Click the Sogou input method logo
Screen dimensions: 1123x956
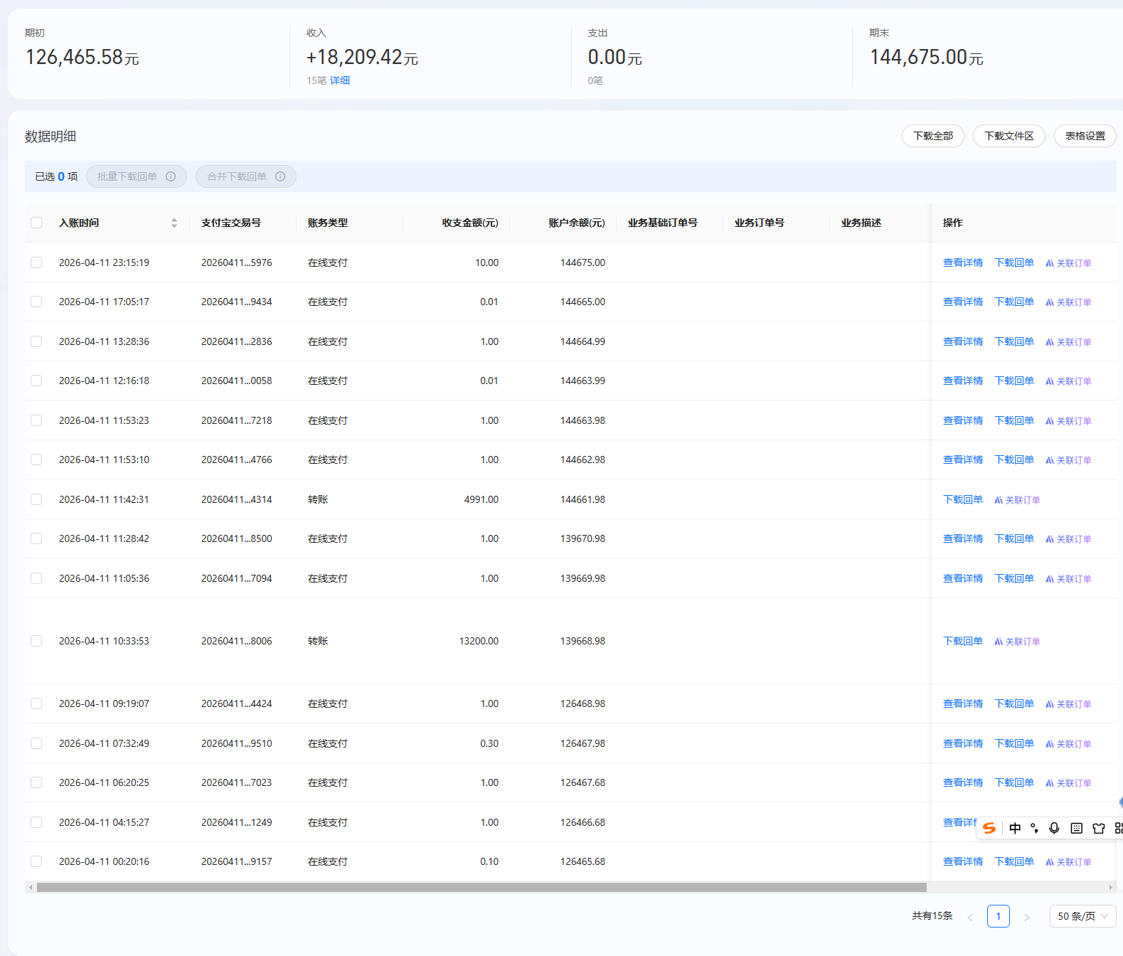coord(989,828)
